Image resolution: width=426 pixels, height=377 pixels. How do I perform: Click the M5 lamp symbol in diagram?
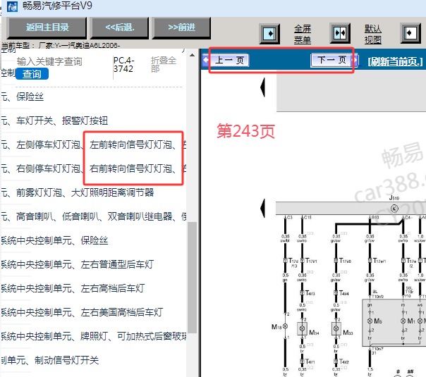(x=370, y=321)
